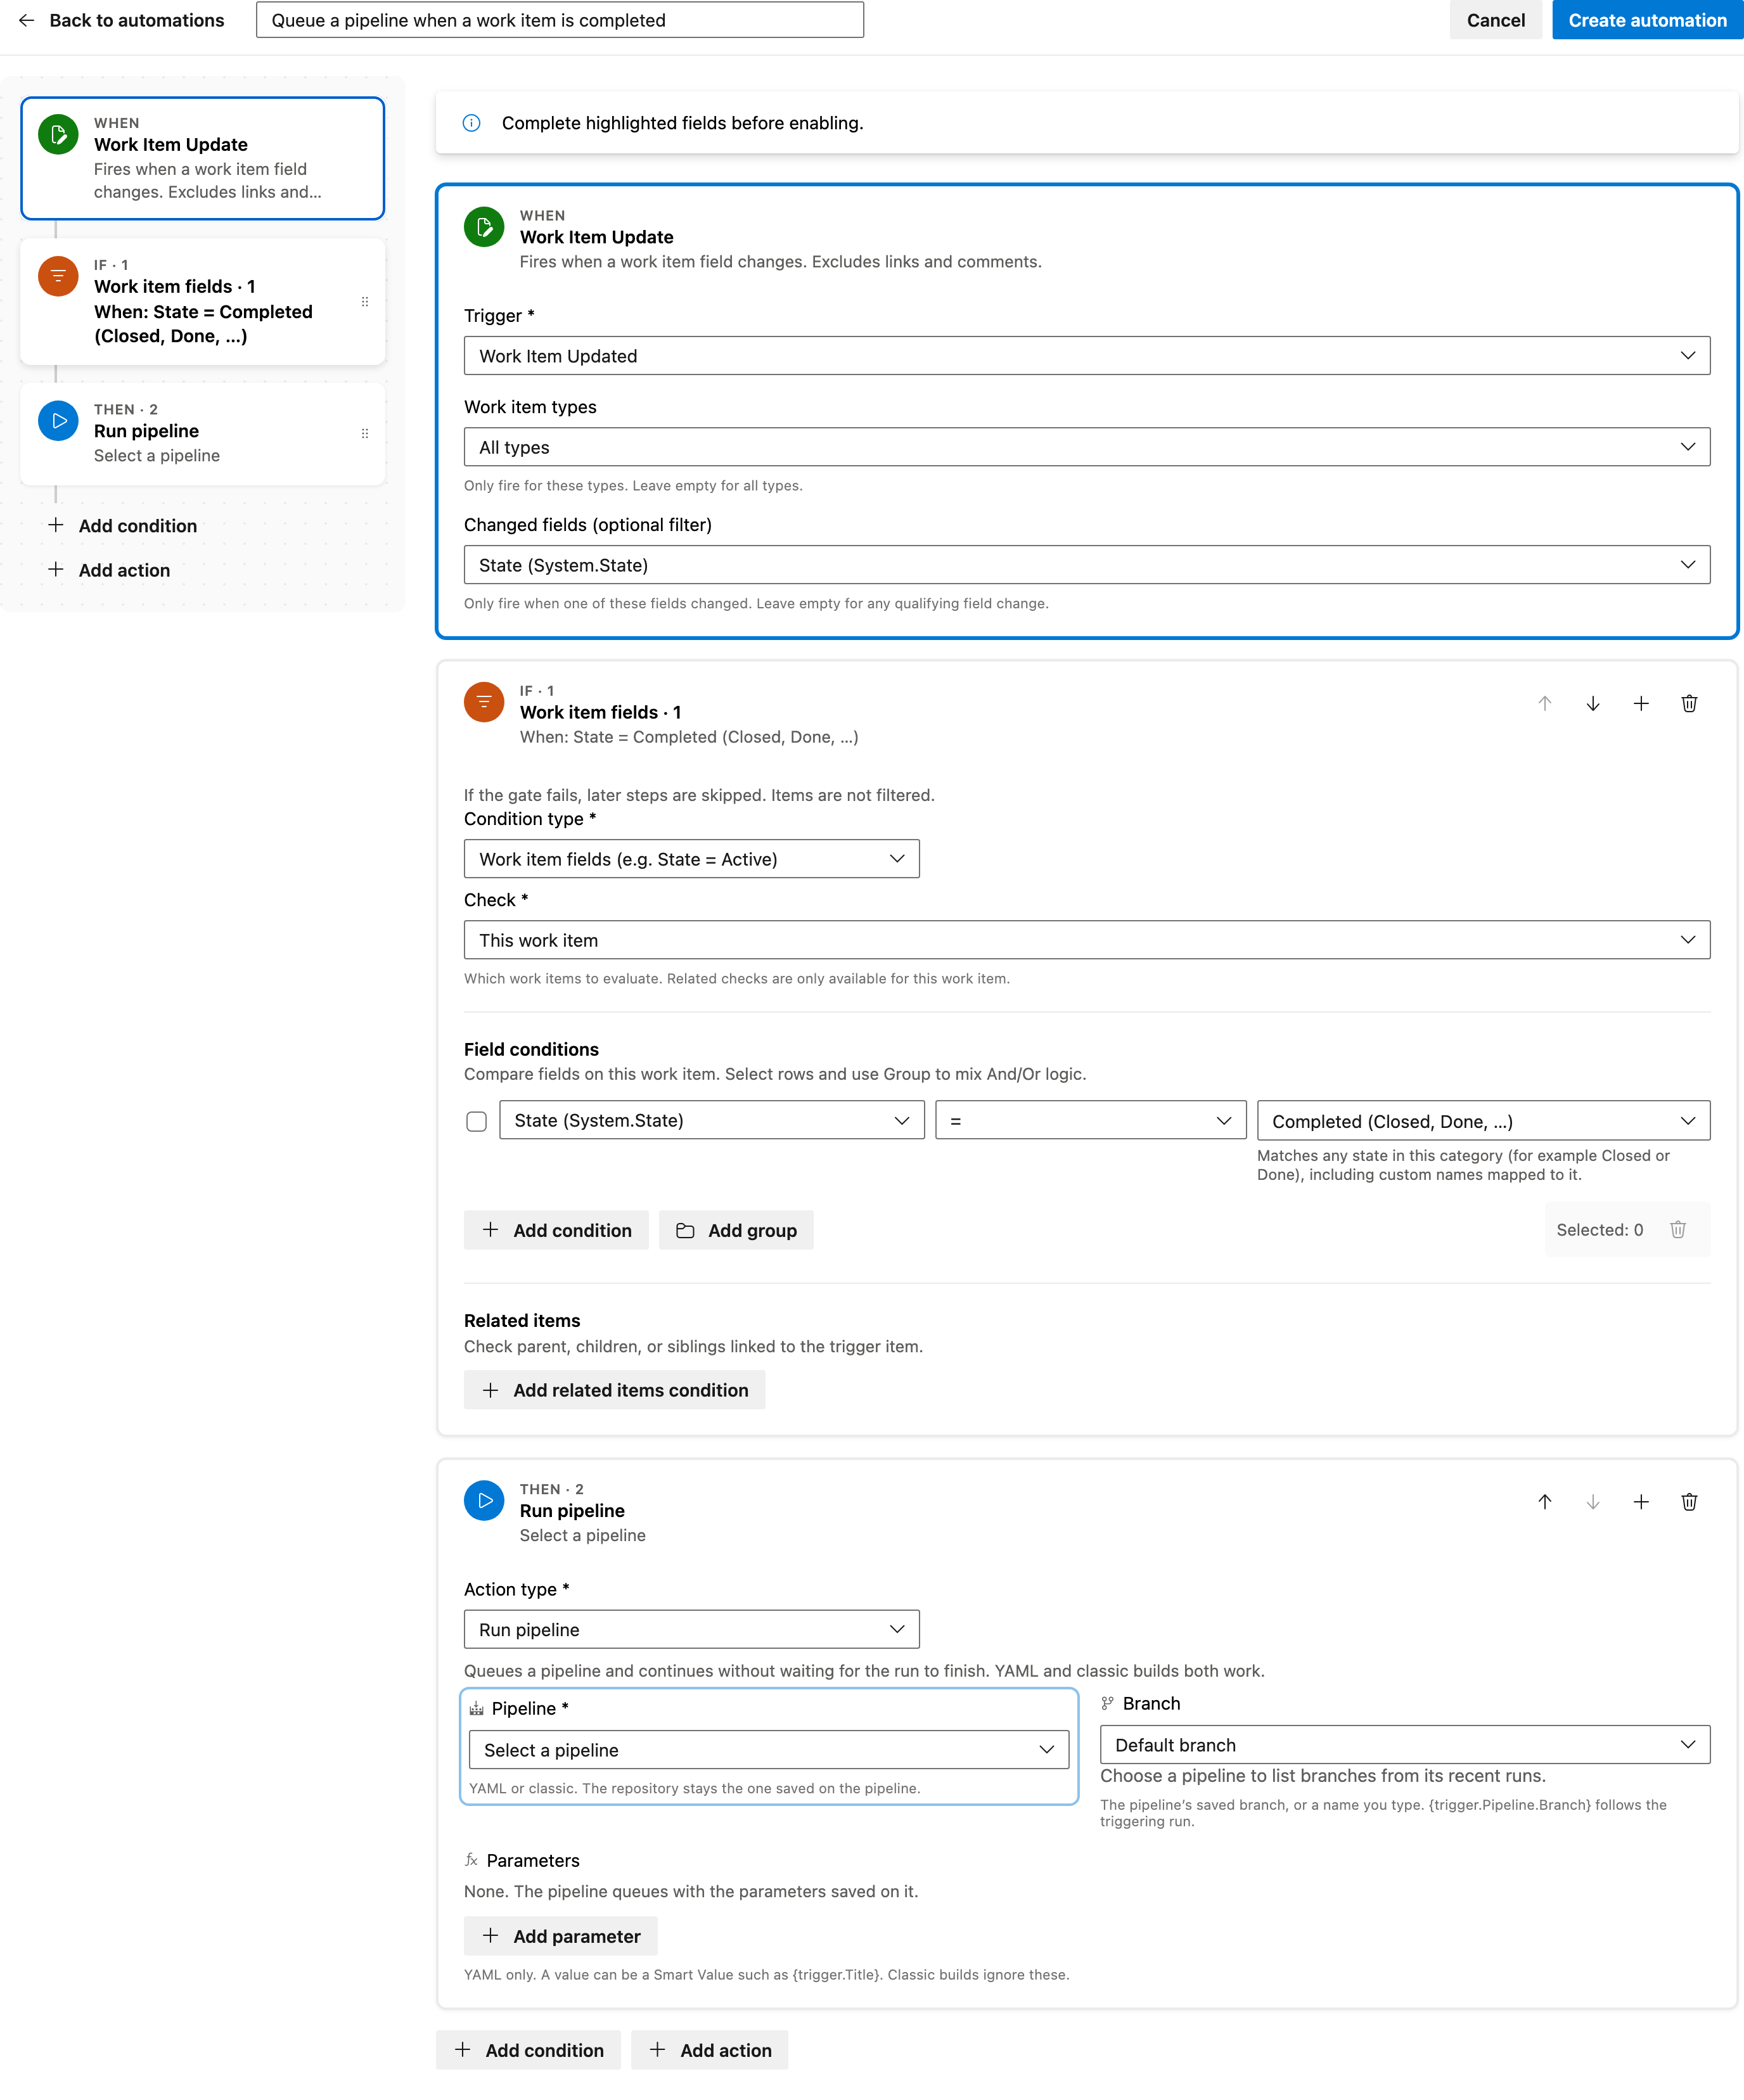Click Add condition in the left sidebar
1744x2100 pixels.
point(123,526)
